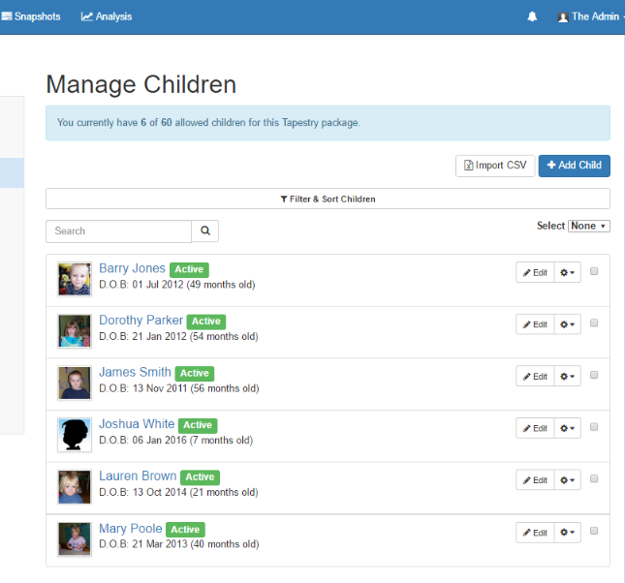The image size is (625, 583).
Task: Click Dorothy Parker's photo thumbnail
Action: click(75, 331)
